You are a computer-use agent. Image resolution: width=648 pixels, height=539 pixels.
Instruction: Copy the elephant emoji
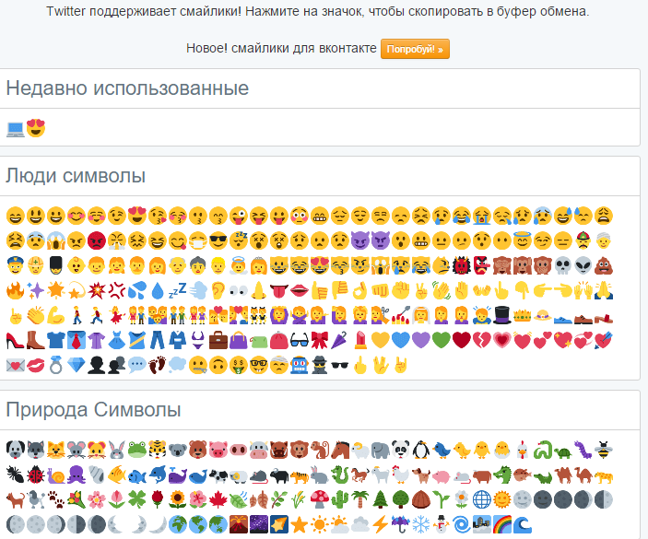pos(380,450)
